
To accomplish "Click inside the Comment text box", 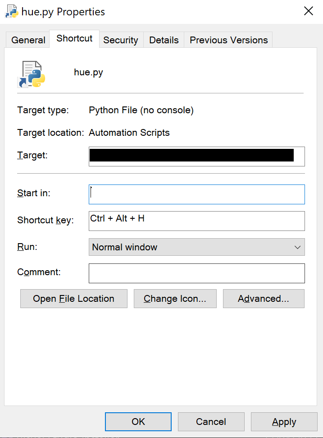I will click(196, 273).
